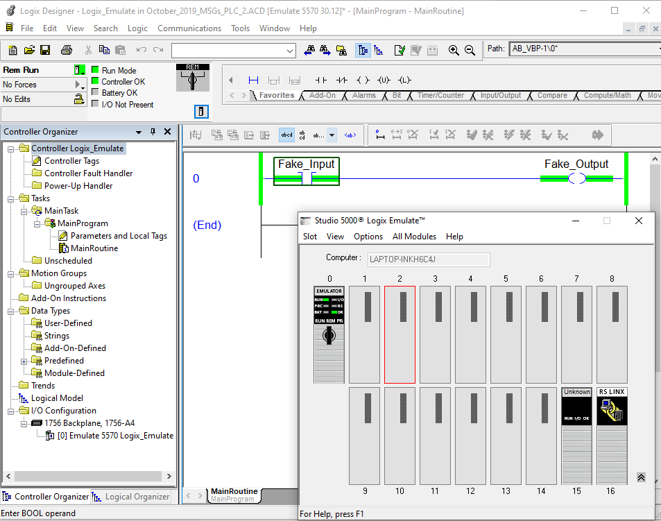Viewport: 661px width, 521px height.
Task: Switch to the Timer/Counter instruction tab
Action: (x=440, y=96)
